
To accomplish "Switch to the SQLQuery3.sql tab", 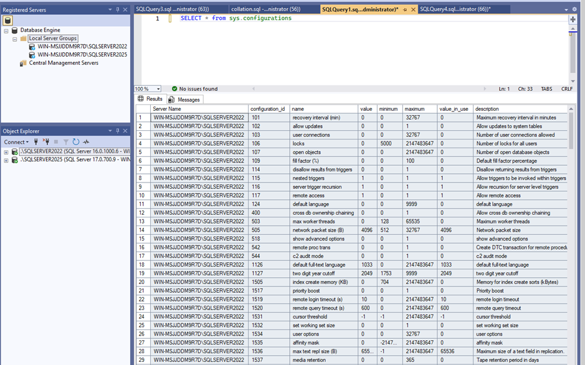I will click(181, 9).
